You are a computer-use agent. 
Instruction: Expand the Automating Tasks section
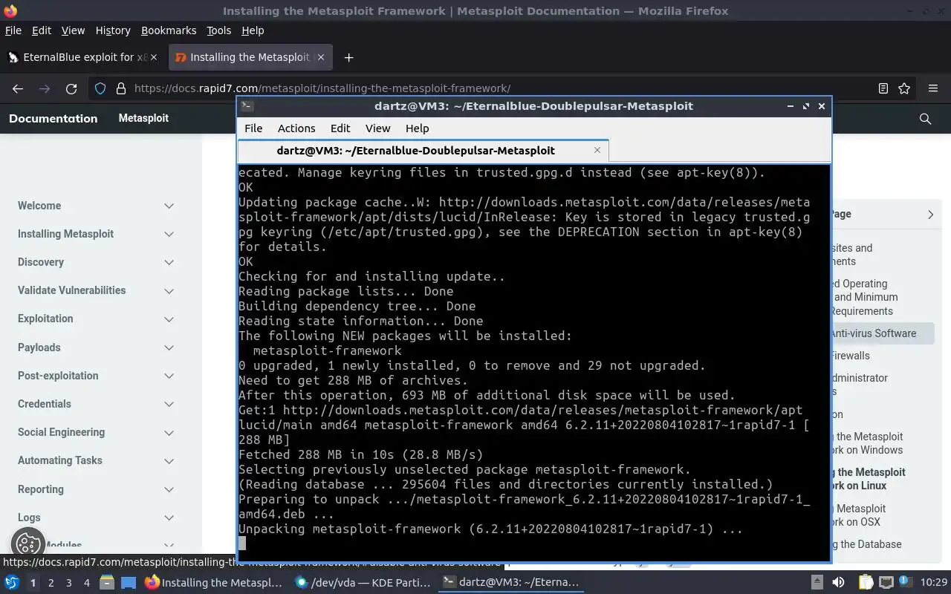point(169,460)
